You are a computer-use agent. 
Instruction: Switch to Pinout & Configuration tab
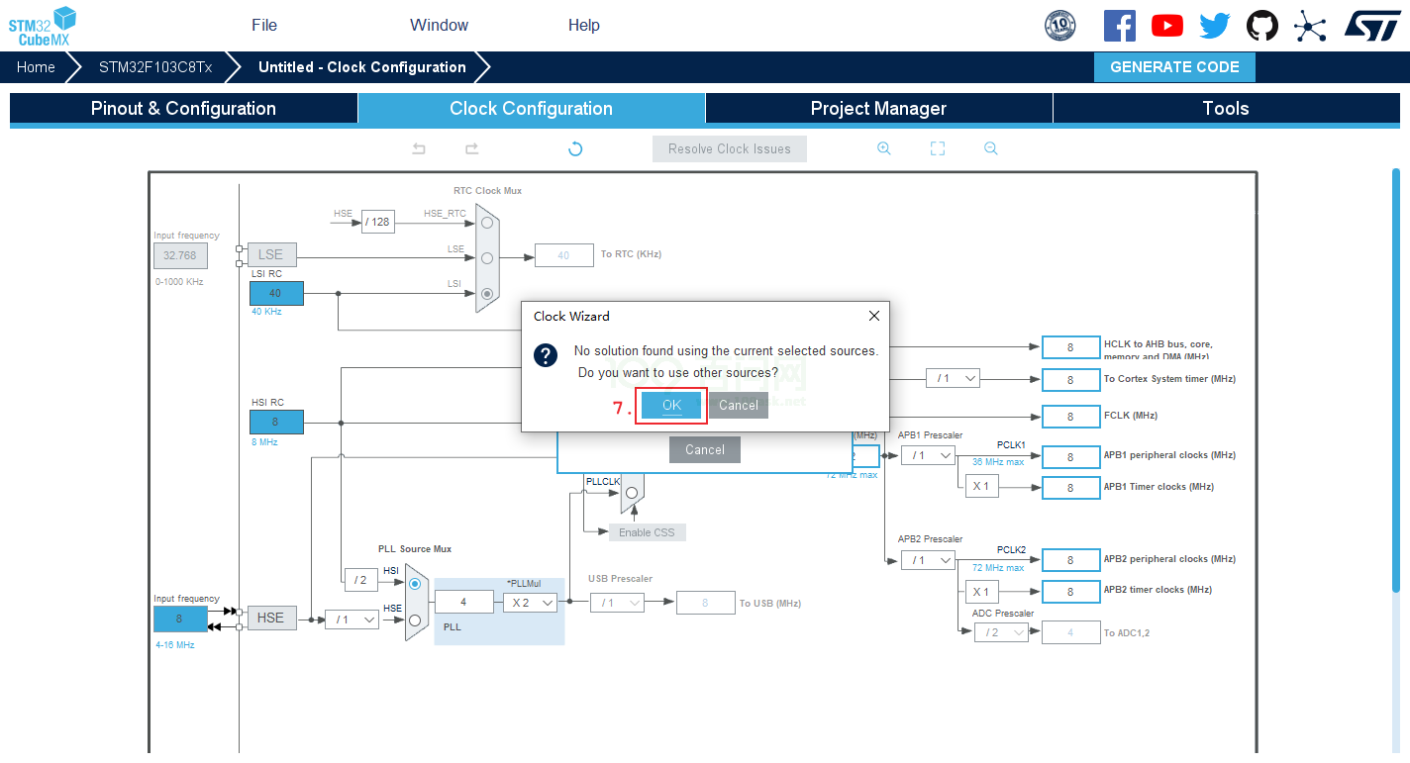pyautogui.click(x=183, y=109)
